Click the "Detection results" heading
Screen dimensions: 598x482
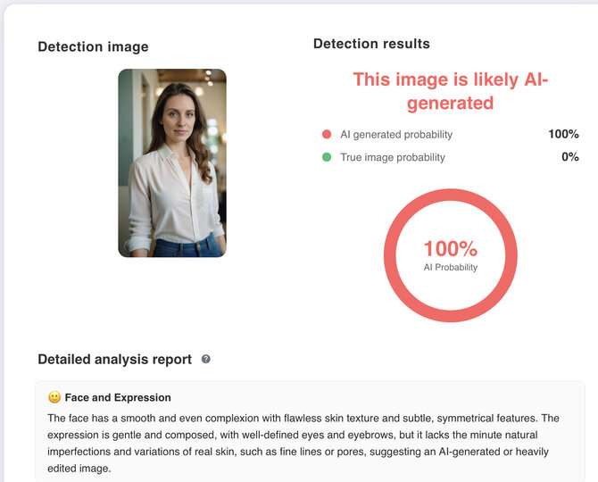click(x=371, y=44)
